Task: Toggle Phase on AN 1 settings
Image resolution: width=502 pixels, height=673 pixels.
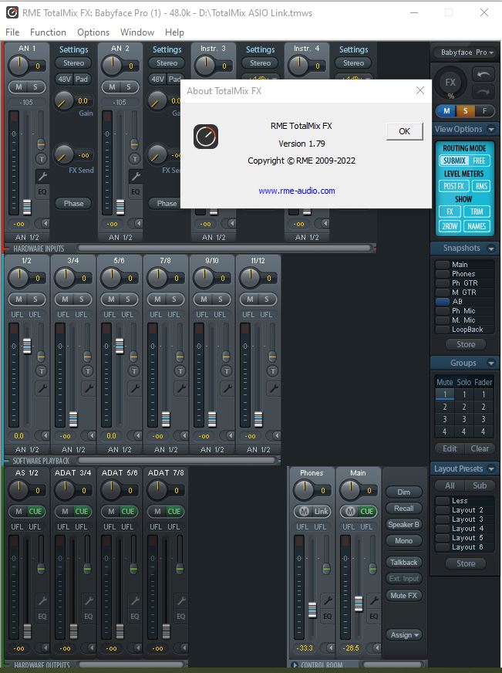Action: (74, 204)
